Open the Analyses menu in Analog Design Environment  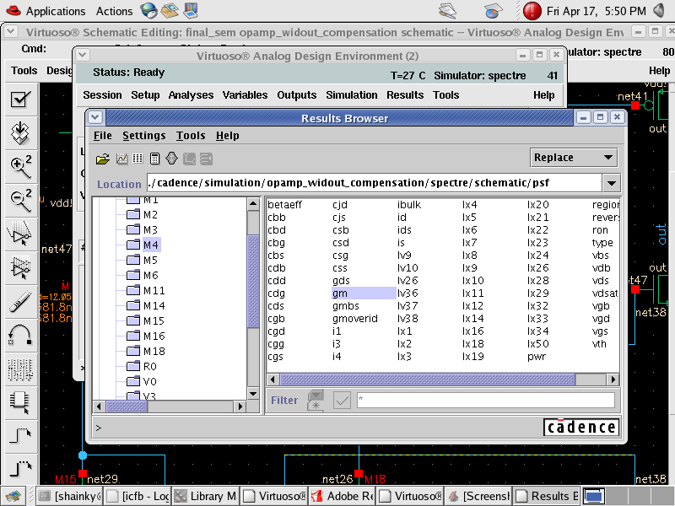point(191,95)
